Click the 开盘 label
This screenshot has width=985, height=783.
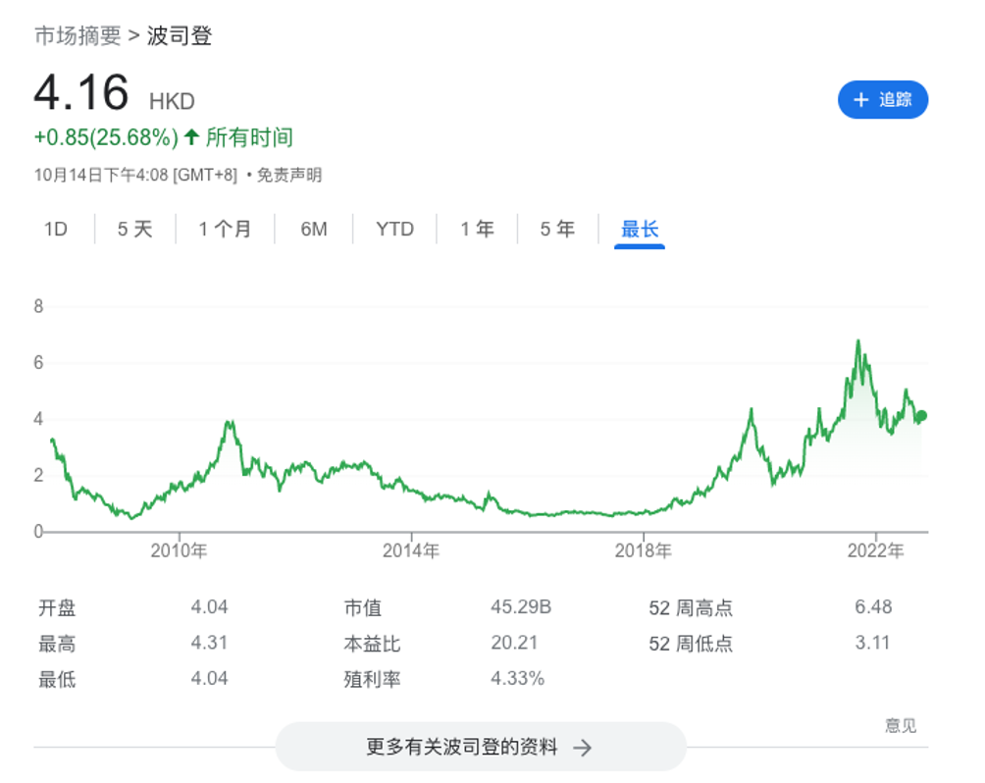point(57,607)
